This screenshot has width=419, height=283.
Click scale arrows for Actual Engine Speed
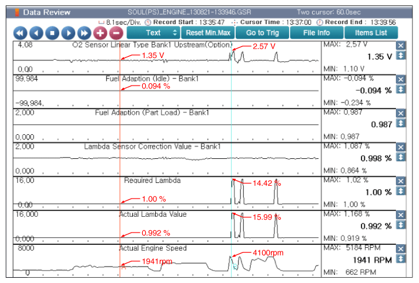coord(401,259)
